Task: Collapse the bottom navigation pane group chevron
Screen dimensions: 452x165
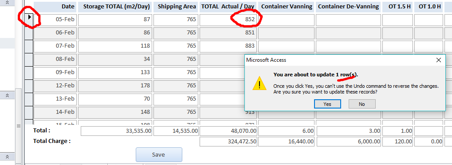Action: [8, 157]
